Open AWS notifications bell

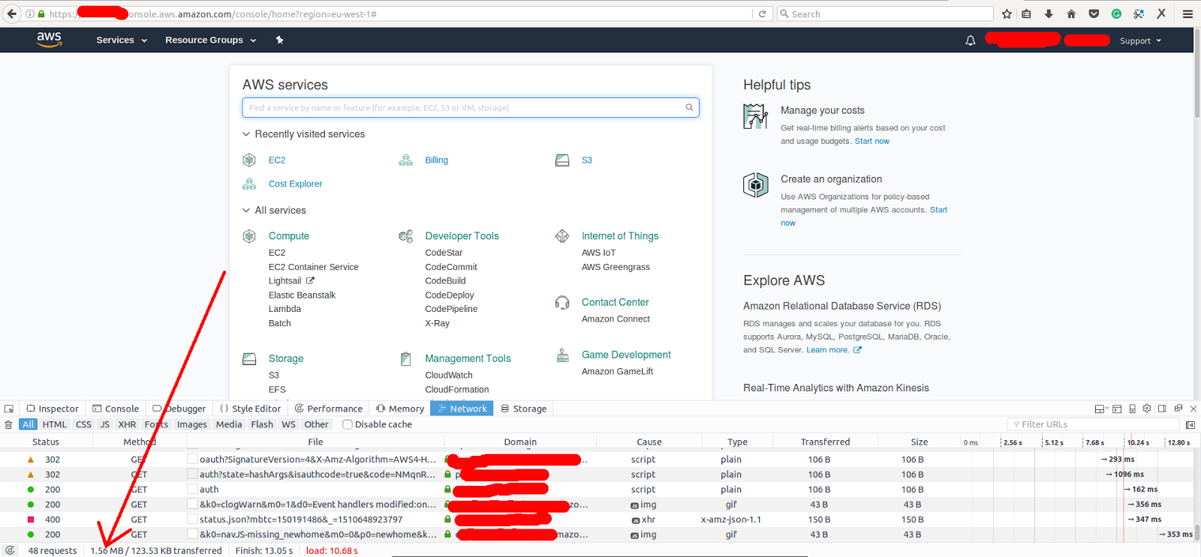(970, 40)
